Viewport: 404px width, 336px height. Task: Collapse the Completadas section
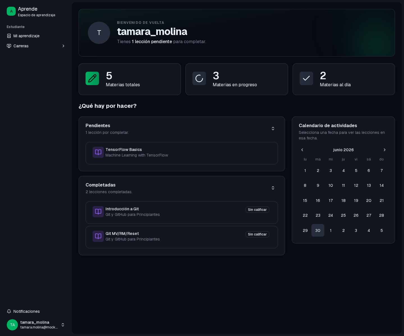273,188
